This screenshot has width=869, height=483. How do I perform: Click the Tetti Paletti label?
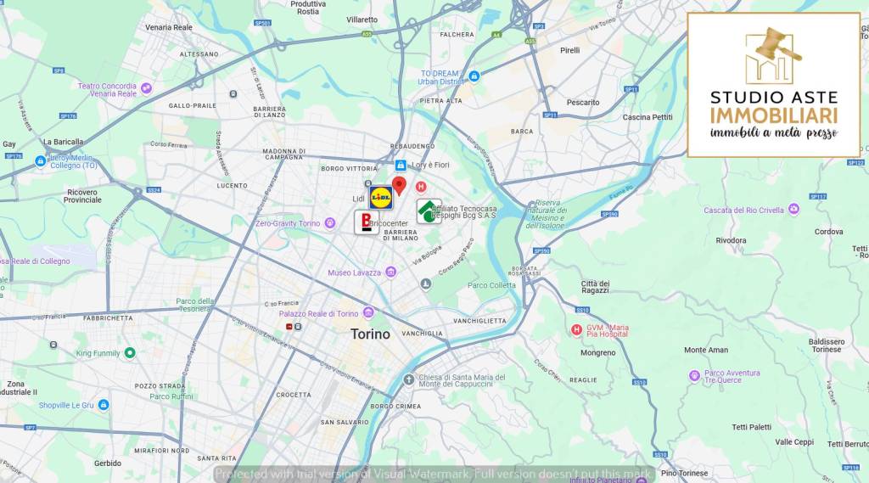pos(752,427)
